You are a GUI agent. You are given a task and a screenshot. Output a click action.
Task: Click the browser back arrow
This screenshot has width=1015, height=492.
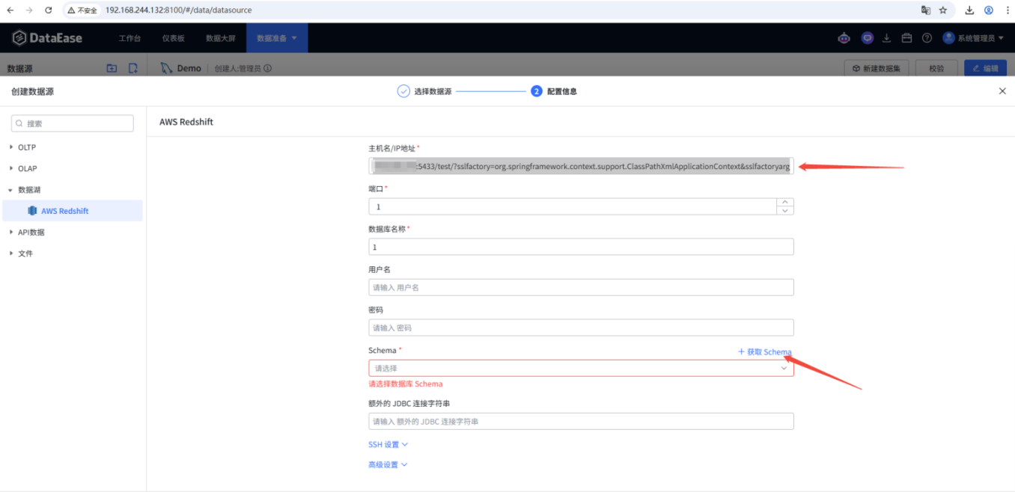(10, 10)
